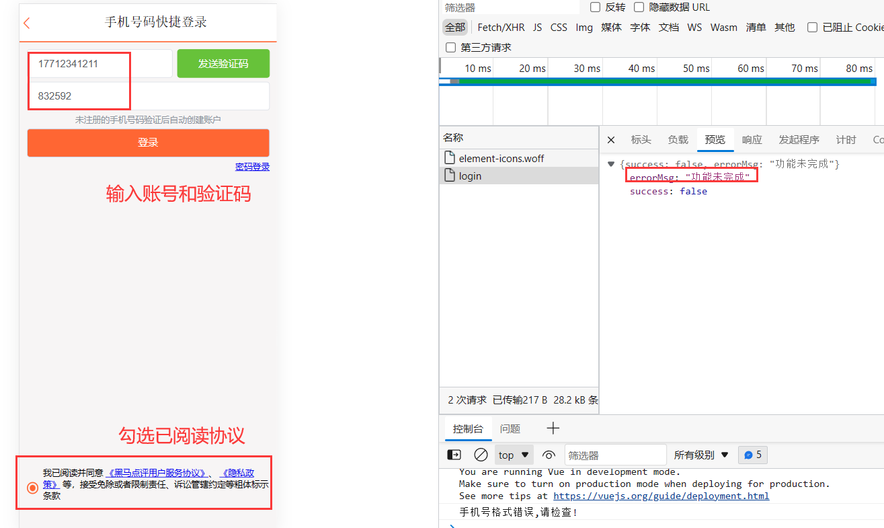884x528 pixels.
Task: Close the request details panel
Action: 611,140
